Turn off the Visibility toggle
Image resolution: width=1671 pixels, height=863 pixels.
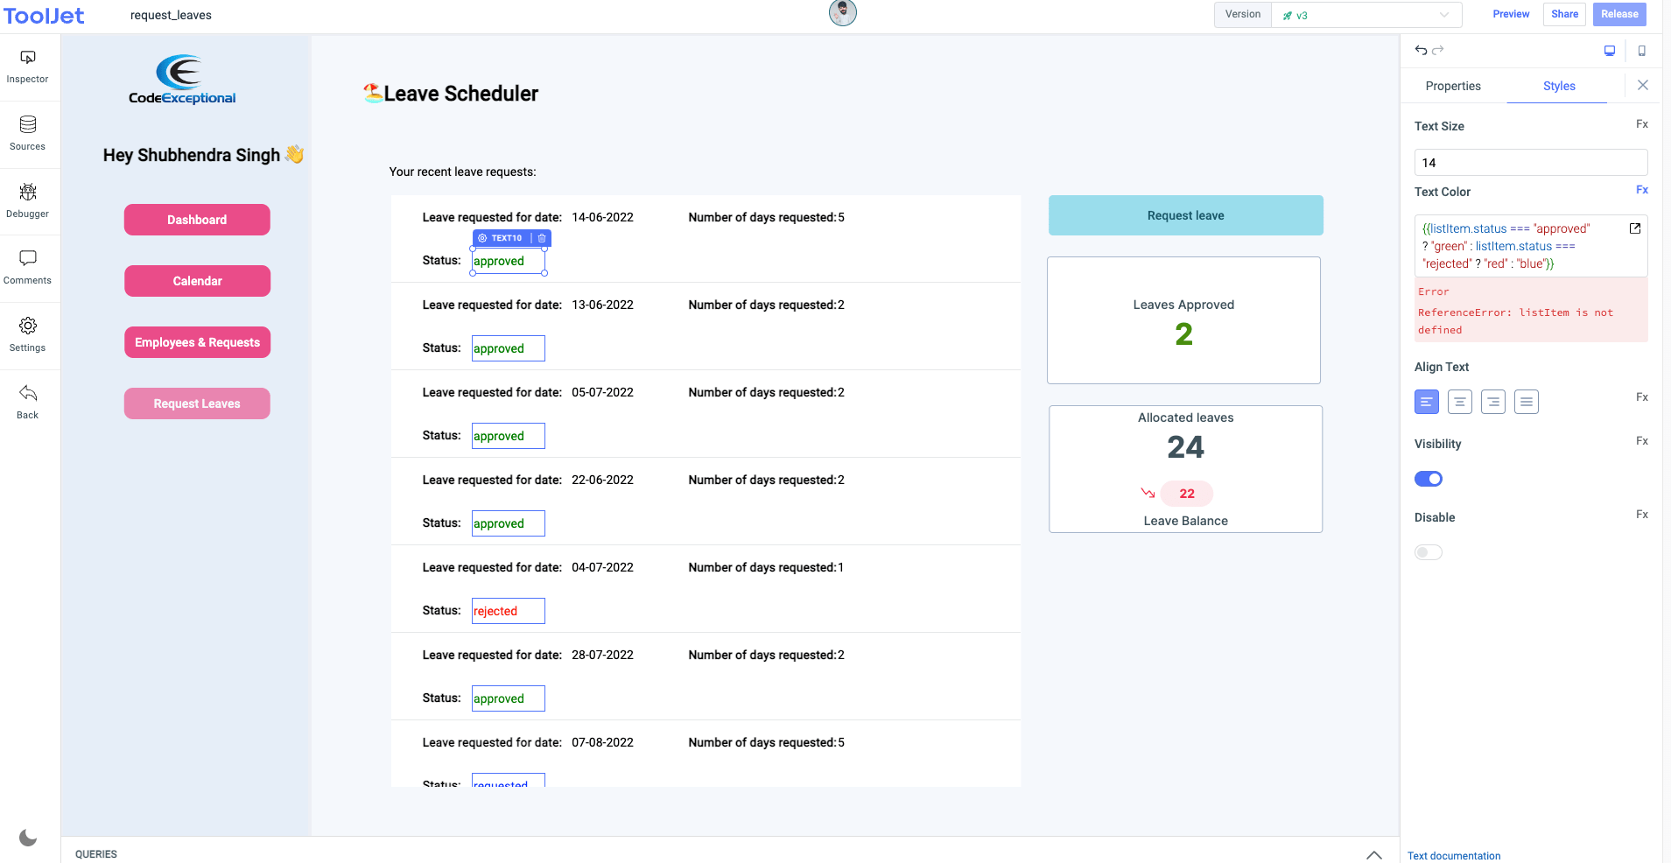[x=1428, y=478]
